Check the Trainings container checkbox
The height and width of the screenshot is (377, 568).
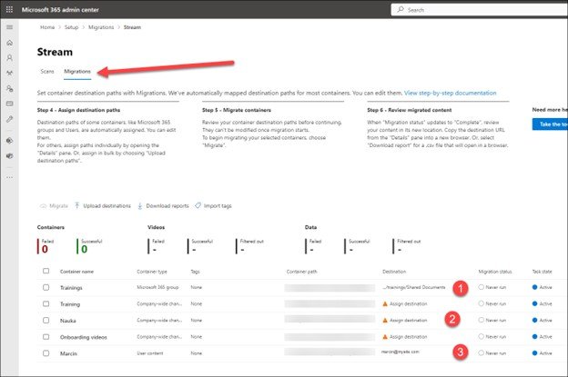46,287
